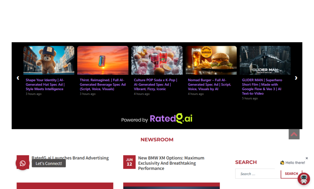The height and width of the screenshot is (189, 314).
Task: Click '3 hours ago' under Shape Your Identity
Action: tap(33, 94)
